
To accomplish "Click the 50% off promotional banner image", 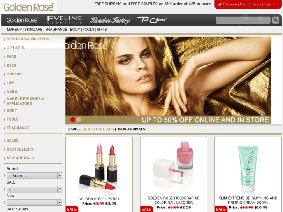I will 168,80.
